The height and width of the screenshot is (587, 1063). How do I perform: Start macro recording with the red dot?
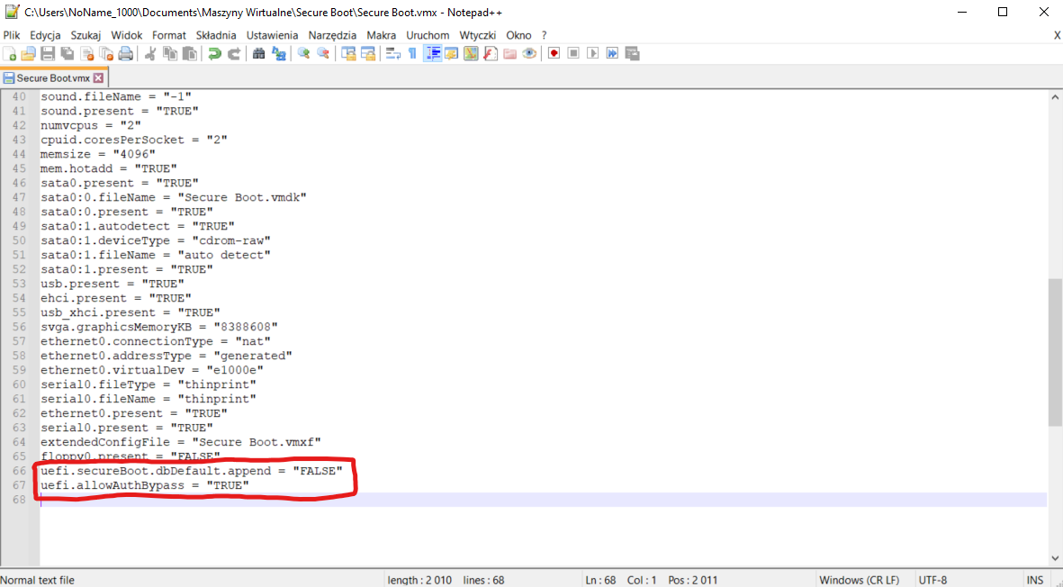coord(554,54)
